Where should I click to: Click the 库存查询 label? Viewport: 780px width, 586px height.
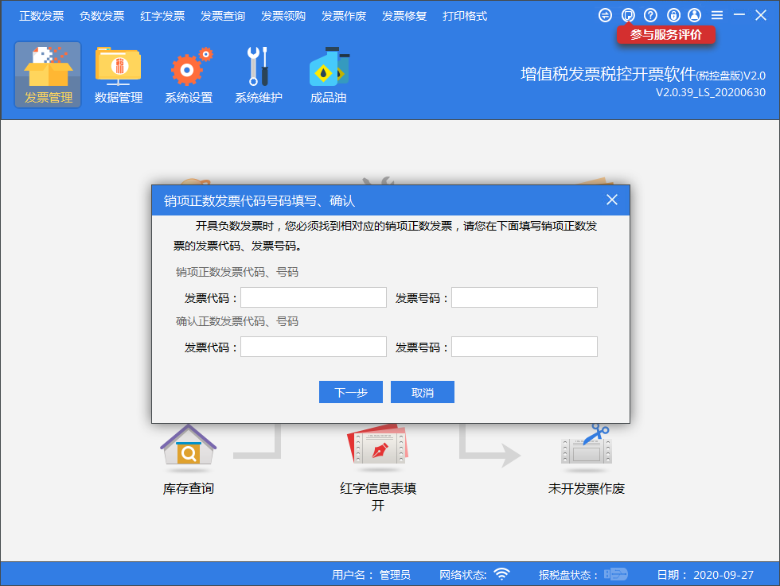188,488
